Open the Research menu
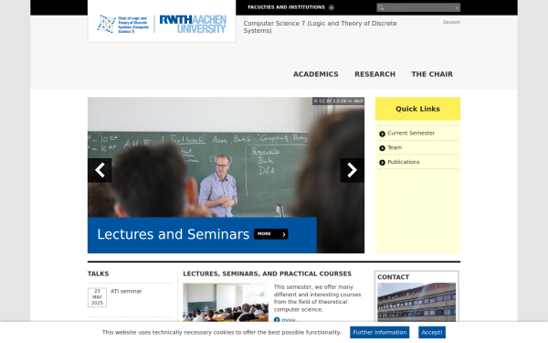Viewport: 548px width, 343px height. tap(375, 74)
